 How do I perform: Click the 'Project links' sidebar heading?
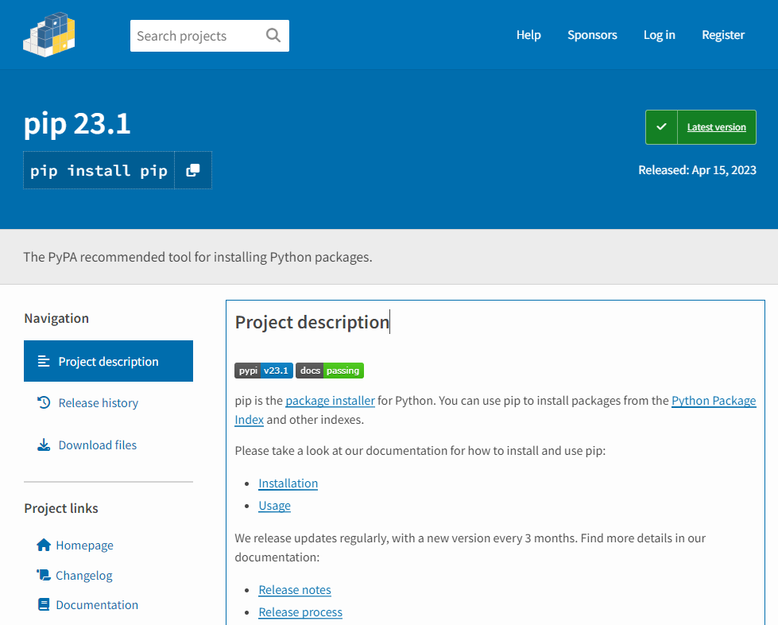click(61, 508)
